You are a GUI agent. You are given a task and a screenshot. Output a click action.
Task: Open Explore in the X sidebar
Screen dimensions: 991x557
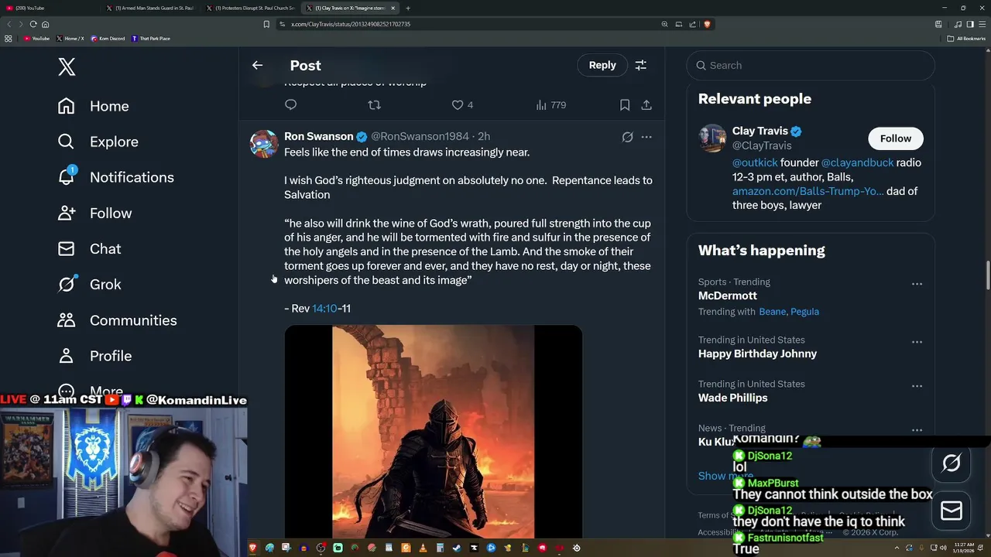coord(98,142)
